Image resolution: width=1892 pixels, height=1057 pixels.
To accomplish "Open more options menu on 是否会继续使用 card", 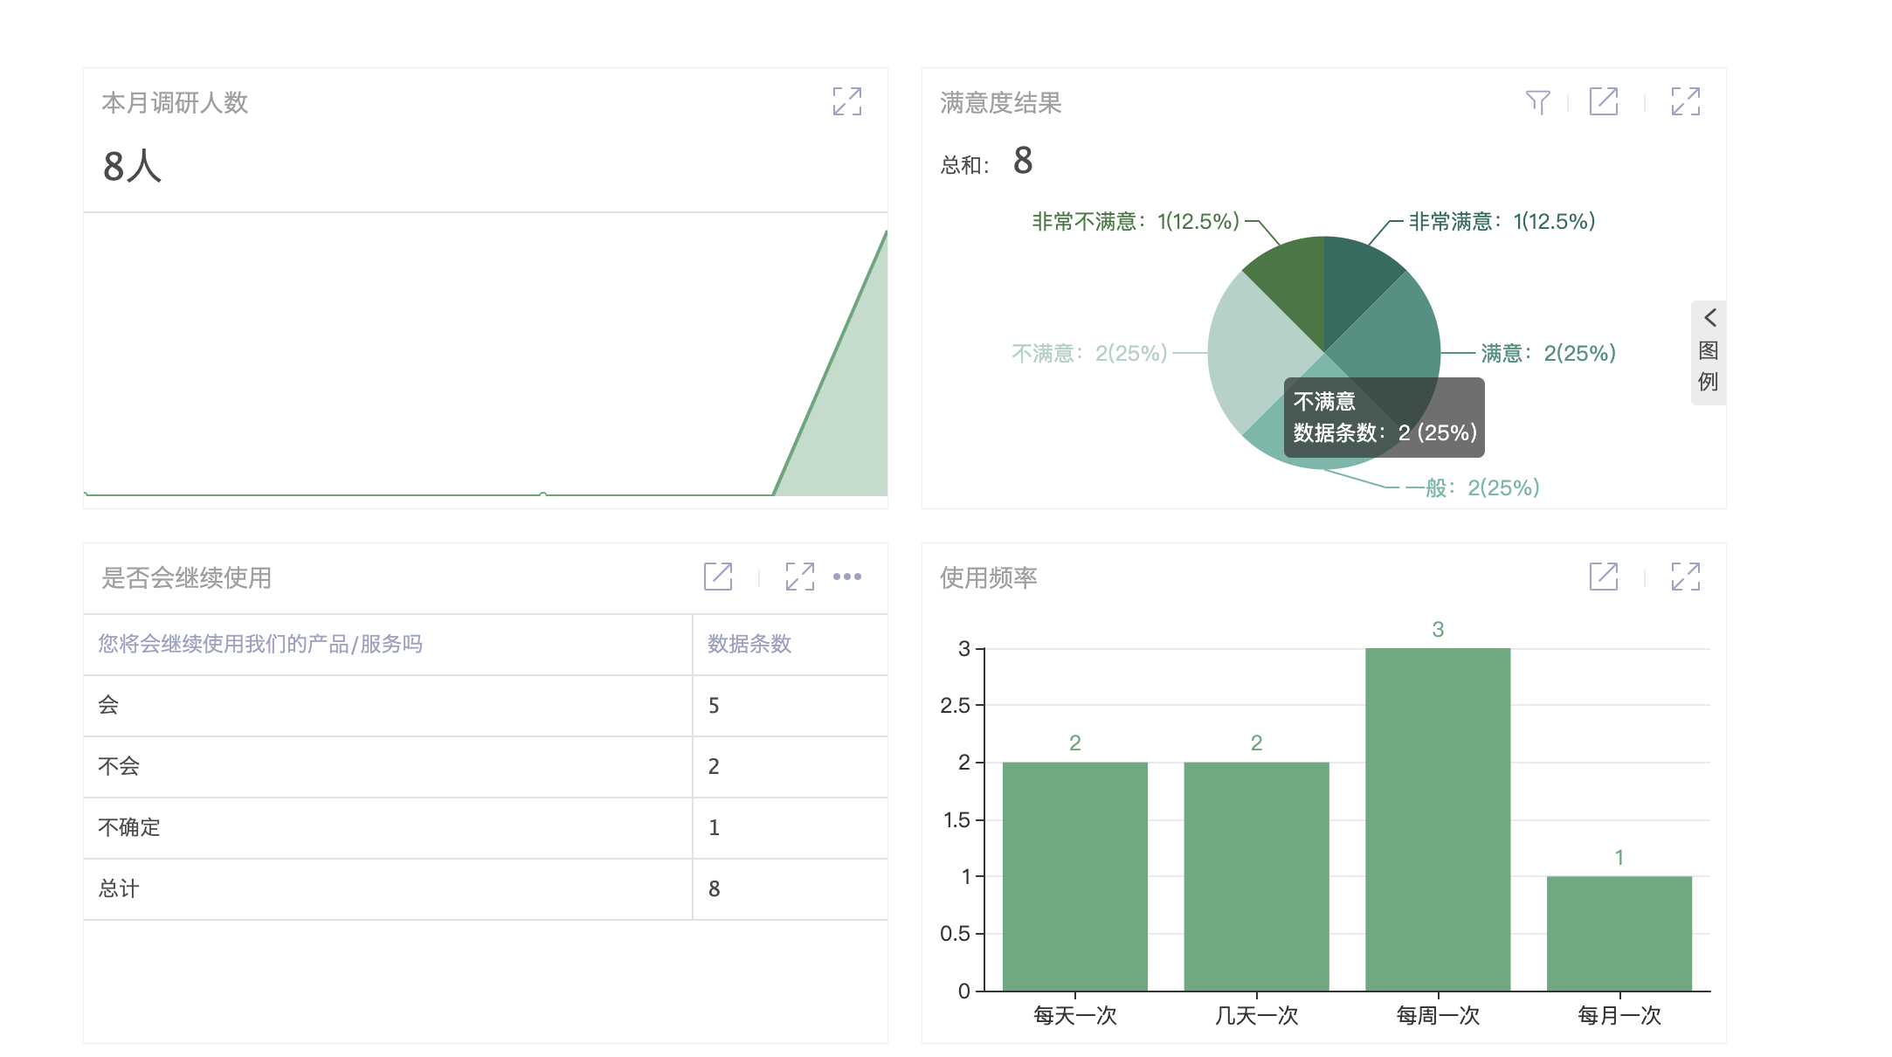I will [x=846, y=577].
